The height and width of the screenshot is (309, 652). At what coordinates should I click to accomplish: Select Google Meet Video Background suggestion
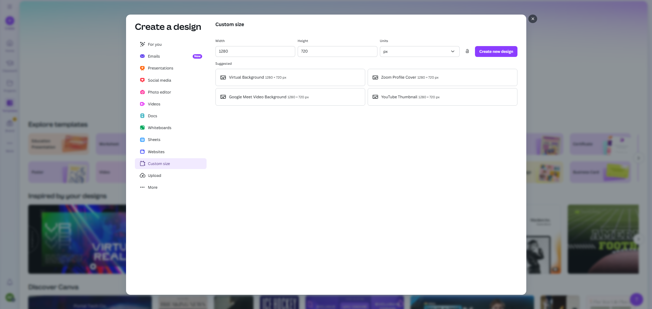(x=290, y=97)
